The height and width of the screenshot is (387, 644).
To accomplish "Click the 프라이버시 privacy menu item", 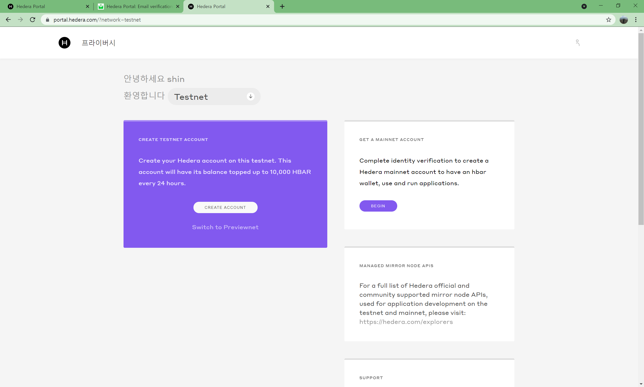I will (98, 43).
